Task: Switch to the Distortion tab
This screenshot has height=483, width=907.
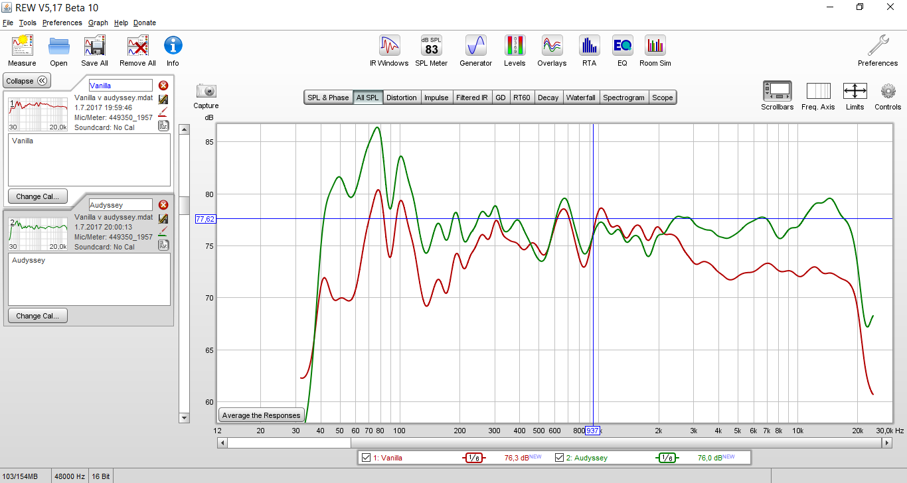Action: pos(402,98)
